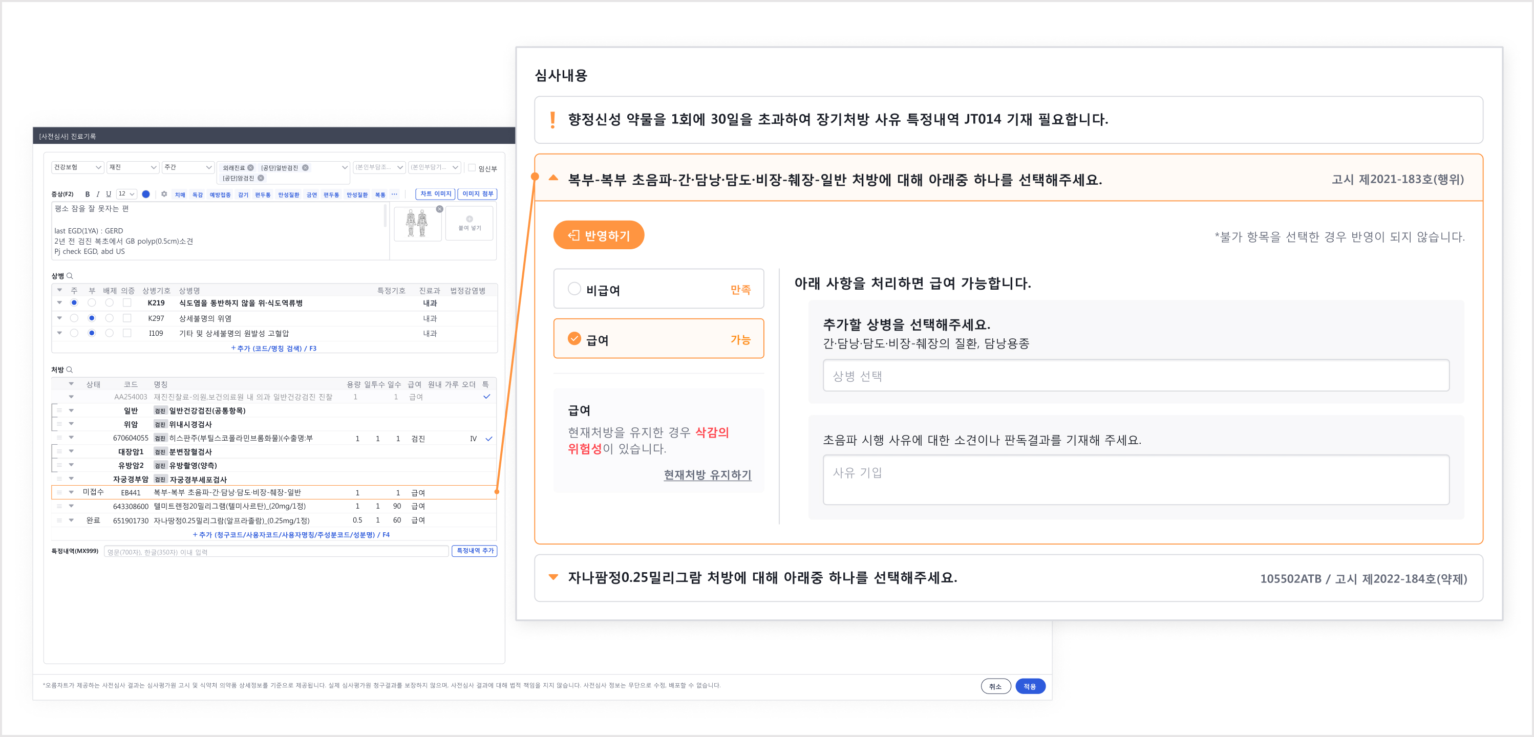Check the 임신부 checkbox
The width and height of the screenshot is (1534, 737).
[x=472, y=168]
